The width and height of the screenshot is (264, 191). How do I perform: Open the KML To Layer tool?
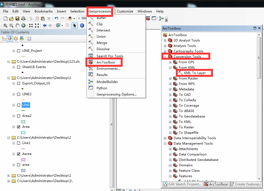[x=195, y=73]
